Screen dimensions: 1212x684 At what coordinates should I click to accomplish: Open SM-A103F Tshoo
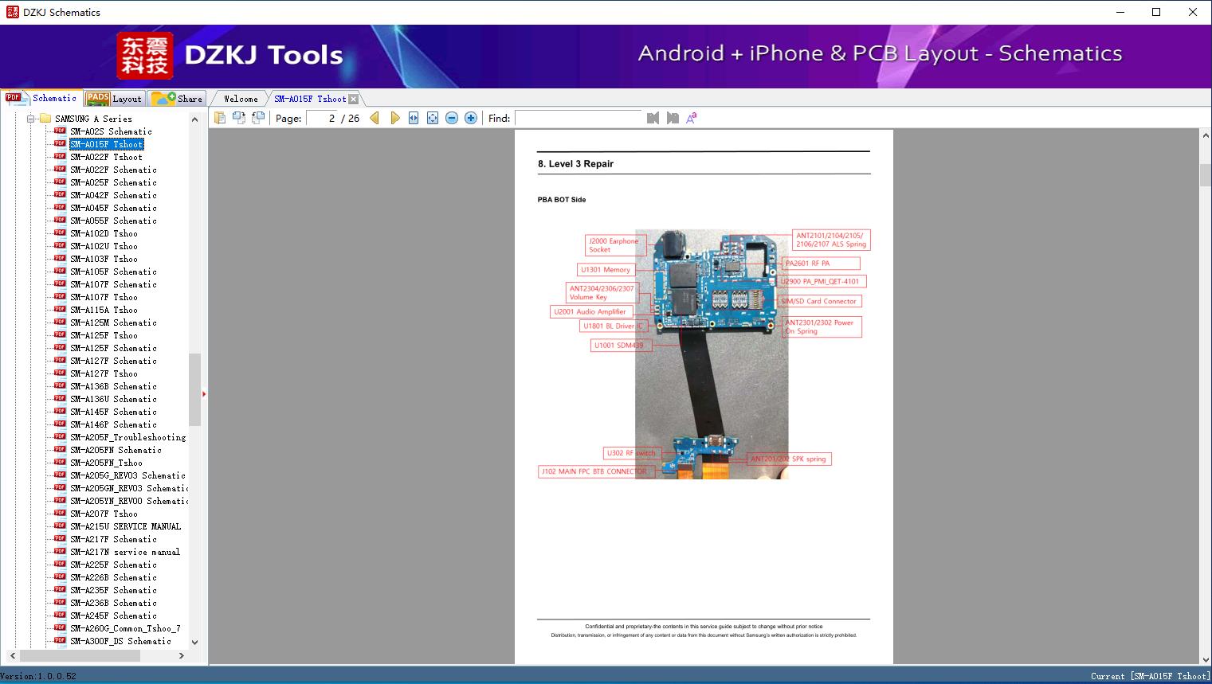(x=104, y=259)
